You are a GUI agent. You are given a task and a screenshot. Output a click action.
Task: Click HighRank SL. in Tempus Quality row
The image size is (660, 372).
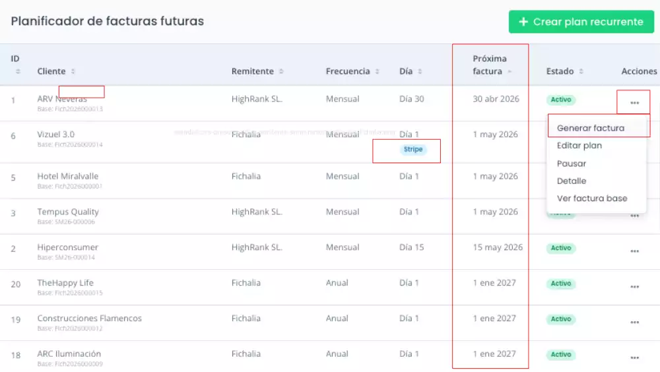click(x=257, y=212)
